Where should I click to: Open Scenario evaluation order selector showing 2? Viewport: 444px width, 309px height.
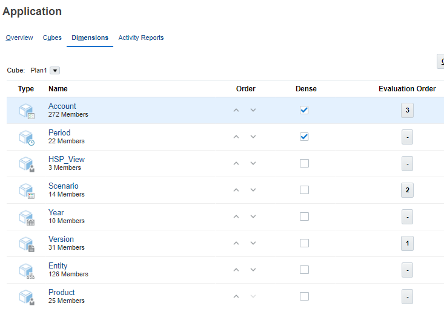[407, 190]
